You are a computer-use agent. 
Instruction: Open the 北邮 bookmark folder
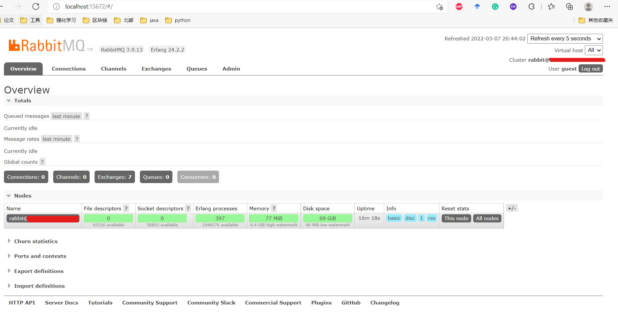point(123,20)
